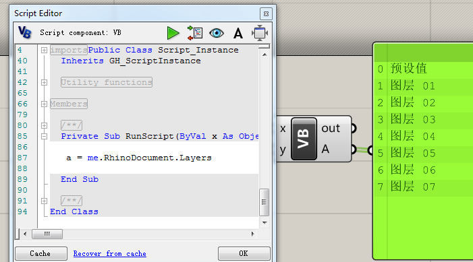Viewport: 473px width, 262px height.
Task: Click the A output grip of VB component
Action: [354, 149]
